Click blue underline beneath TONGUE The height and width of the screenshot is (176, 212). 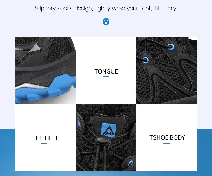click(106, 77)
